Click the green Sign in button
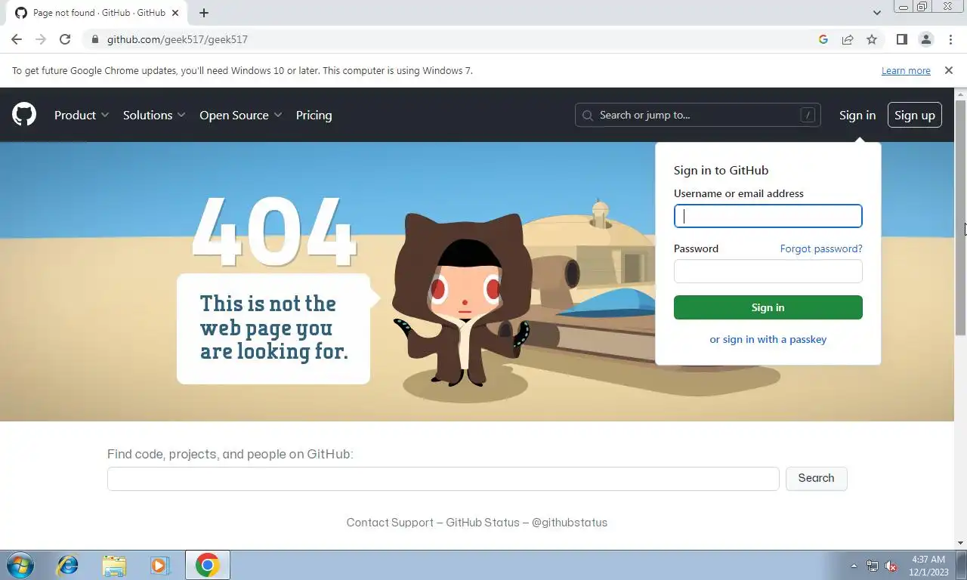 pyautogui.click(x=768, y=307)
